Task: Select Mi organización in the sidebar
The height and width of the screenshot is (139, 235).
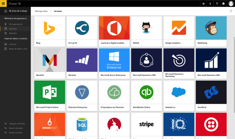Action: pyautogui.click(x=16, y=24)
